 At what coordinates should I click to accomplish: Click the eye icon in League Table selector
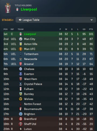tap(20, 20)
